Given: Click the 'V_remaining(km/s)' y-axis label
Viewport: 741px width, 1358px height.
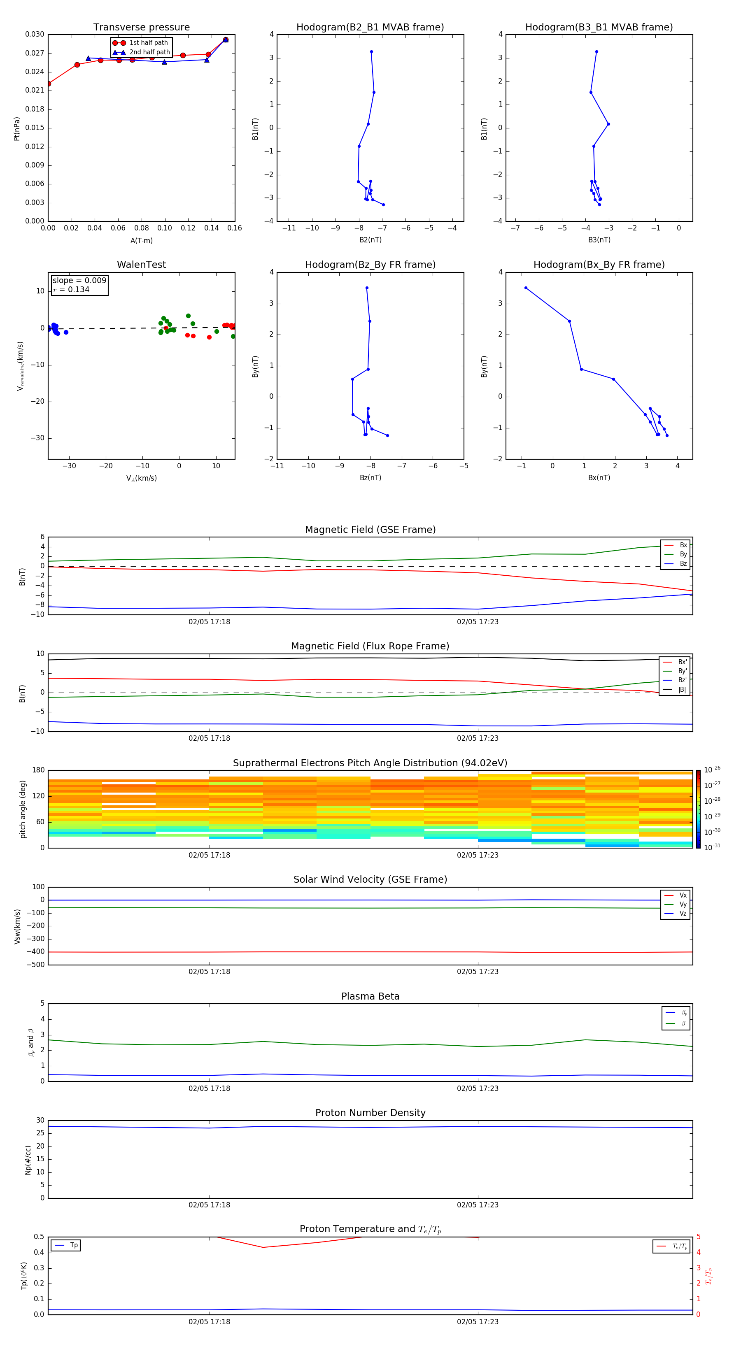Looking at the screenshot, I should click(20, 366).
